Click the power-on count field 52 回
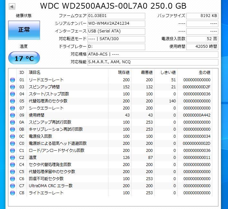Viewport: 228px width, 209px height. click(202, 39)
